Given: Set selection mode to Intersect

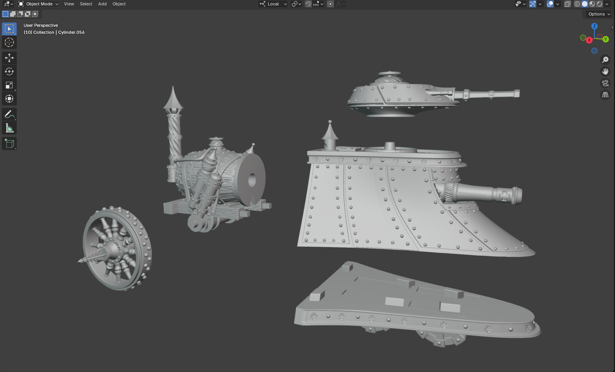Looking at the screenshot, I should point(35,14).
